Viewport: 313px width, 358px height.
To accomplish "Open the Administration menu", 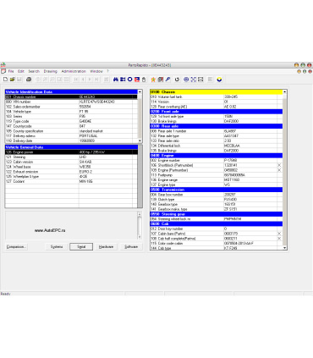I will pyautogui.click(x=74, y=71).
